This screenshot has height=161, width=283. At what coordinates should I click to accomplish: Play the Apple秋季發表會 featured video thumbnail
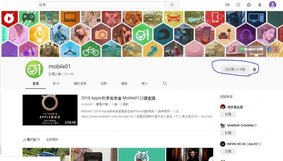point(50,110)
